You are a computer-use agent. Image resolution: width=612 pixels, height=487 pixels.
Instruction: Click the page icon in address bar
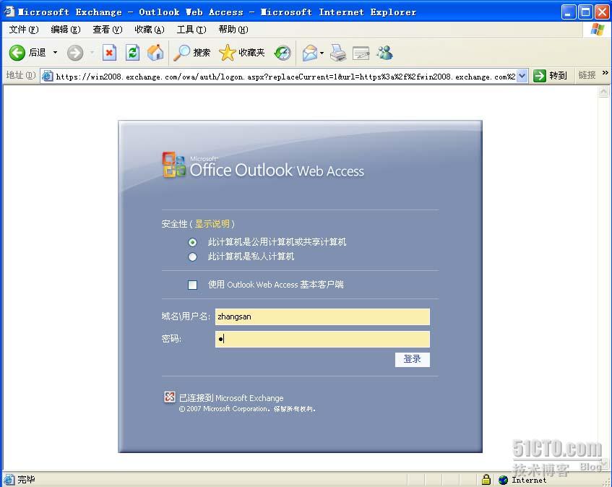coord(47,76)
